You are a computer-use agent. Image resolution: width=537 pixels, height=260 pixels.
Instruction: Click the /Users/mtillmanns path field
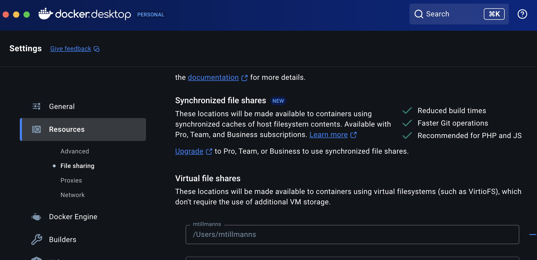tap(352, 235)
